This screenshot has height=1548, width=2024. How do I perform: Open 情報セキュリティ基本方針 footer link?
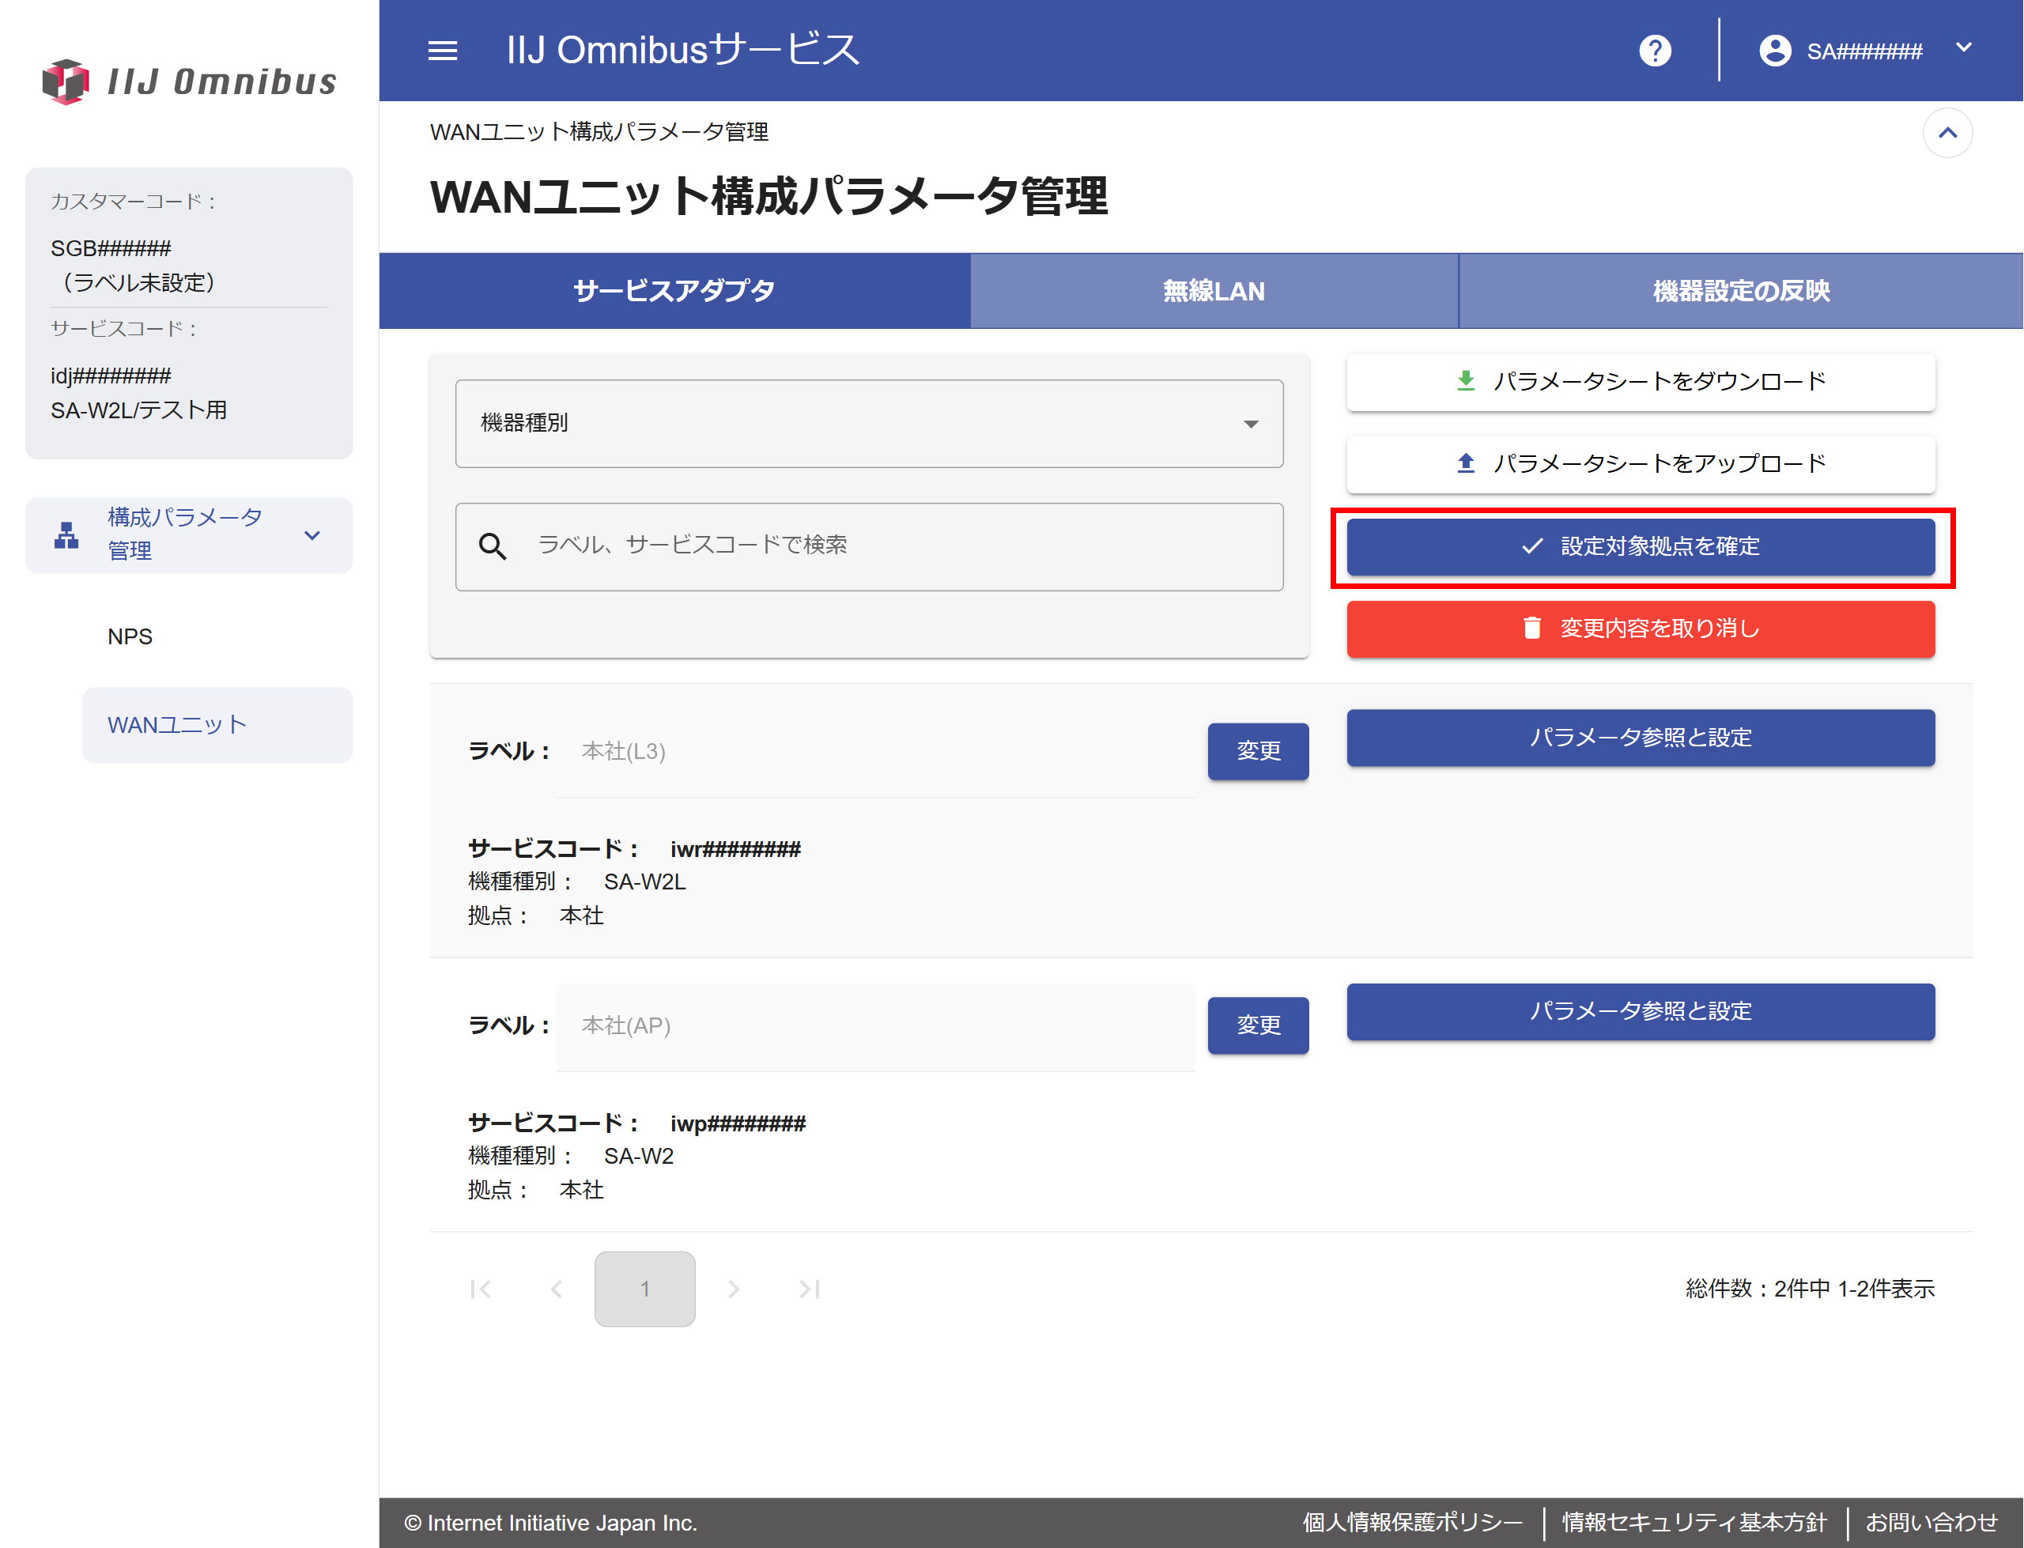coord(1694,1522)
